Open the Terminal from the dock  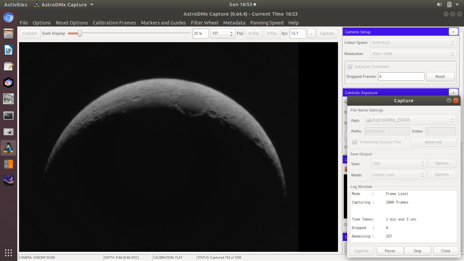[x=8, y=116]
